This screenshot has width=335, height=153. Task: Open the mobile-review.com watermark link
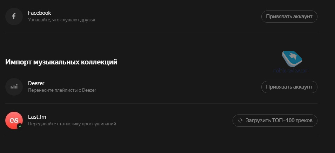coord(291,70)
